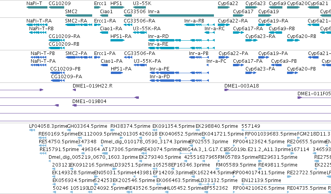This screenshot has width=331, height=194.
Task: Click the CG33506-PA protein label
Action: (x=140, y=53)
